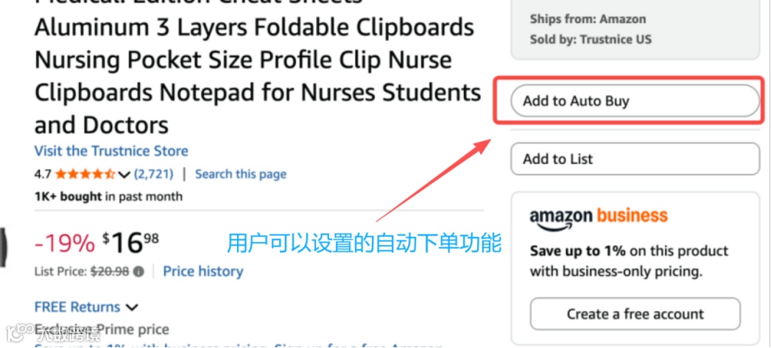Click the FREE Returns link text
The height and width of the screenshot is (348, 771).
pos(77,308)
